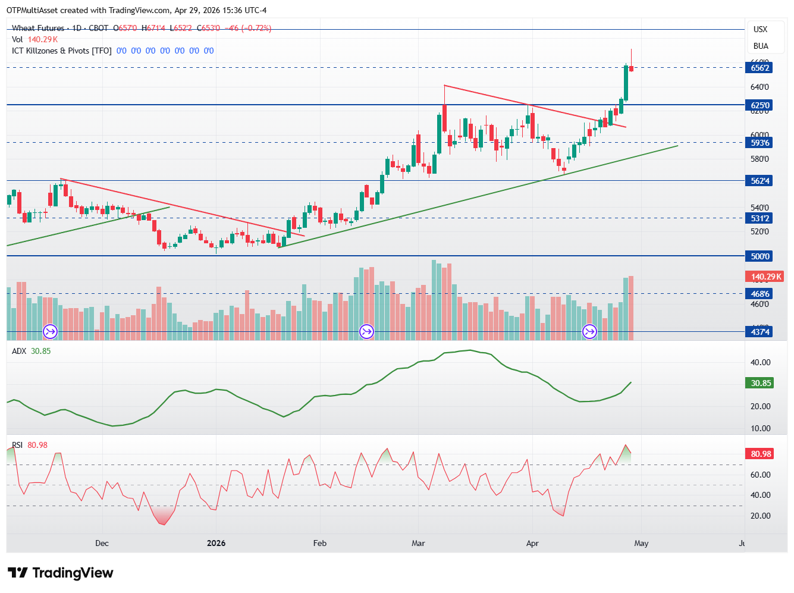Click the Apr label on time axis

pos(532,543)
